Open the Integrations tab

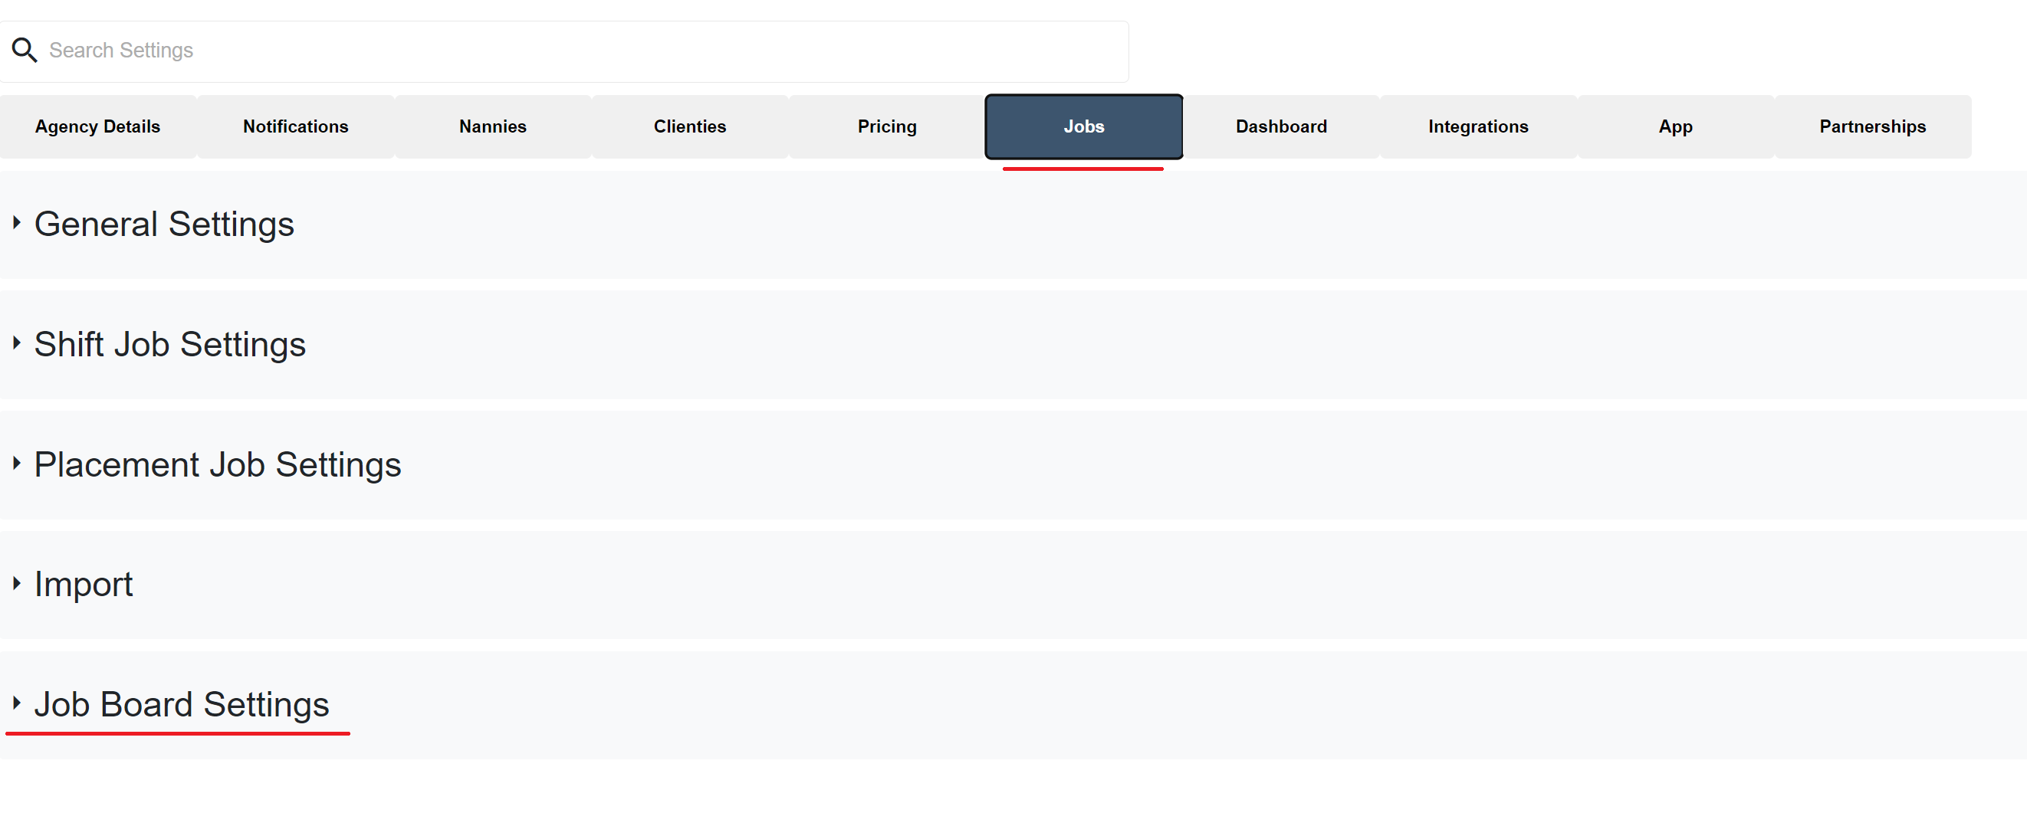1478,126
